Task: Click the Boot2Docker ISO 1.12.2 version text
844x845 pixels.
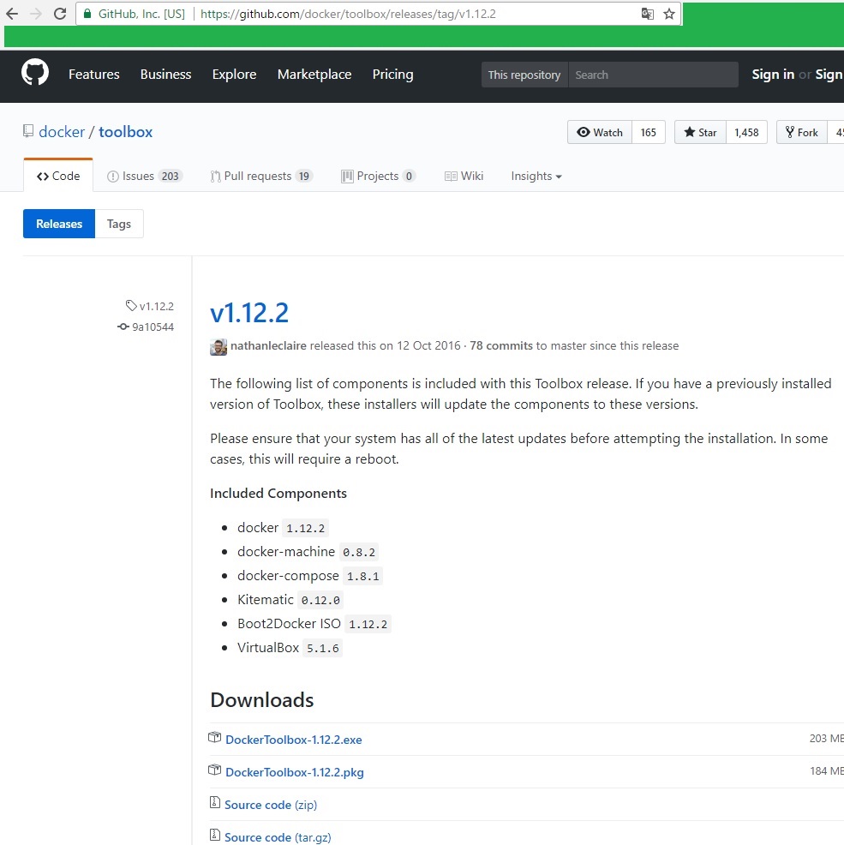Action: click(368, 624)
